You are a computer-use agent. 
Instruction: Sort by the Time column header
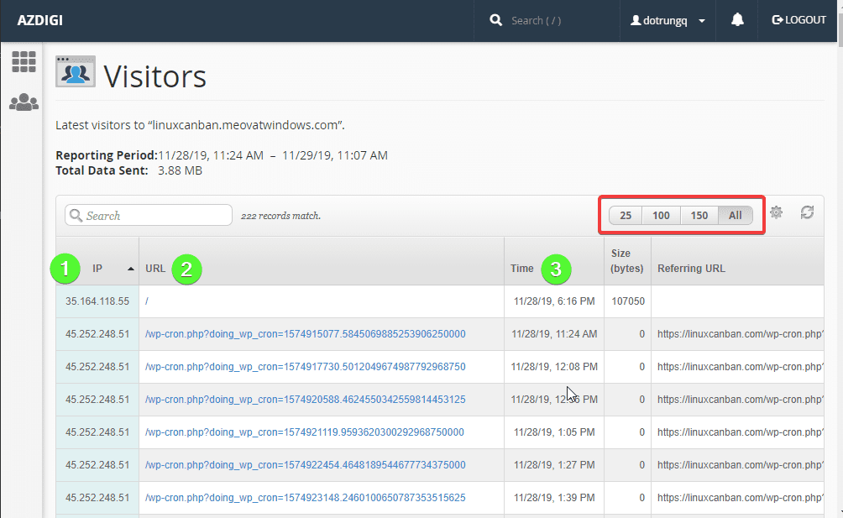pyautogui.click(x=521, y=269)
